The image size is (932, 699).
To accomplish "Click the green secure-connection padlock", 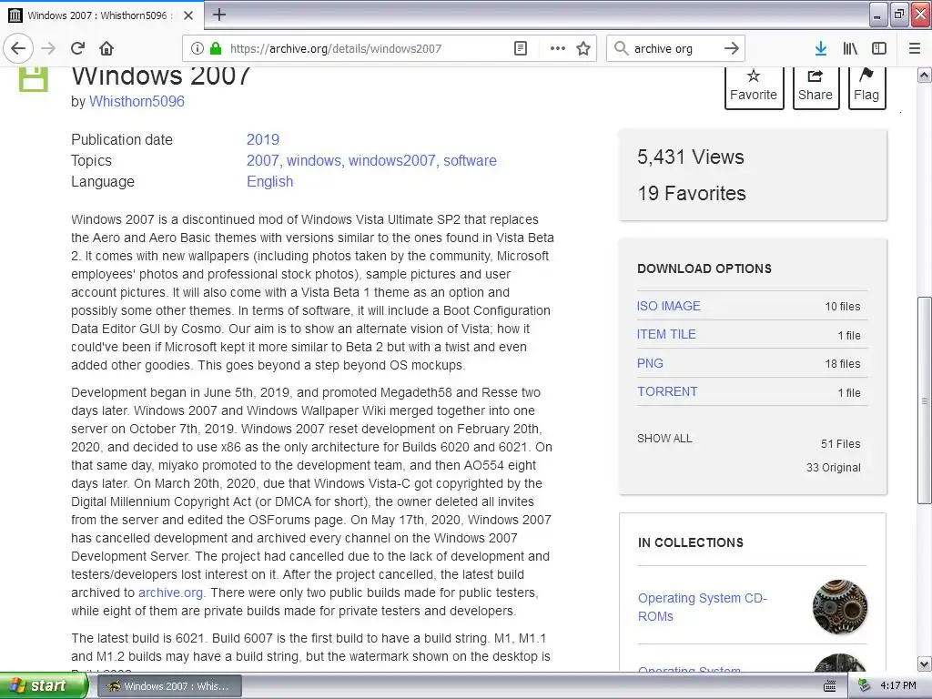I will (215, 49).
